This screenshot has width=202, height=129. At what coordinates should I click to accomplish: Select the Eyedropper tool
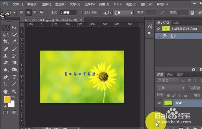tap(14, 41)
